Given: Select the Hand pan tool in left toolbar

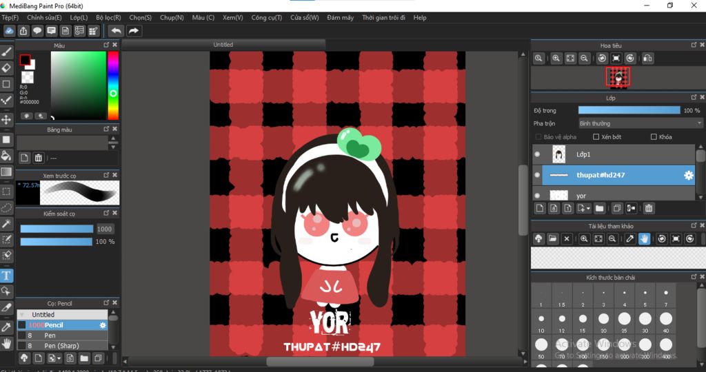Looking at the screenshot, I should [6, 344].
